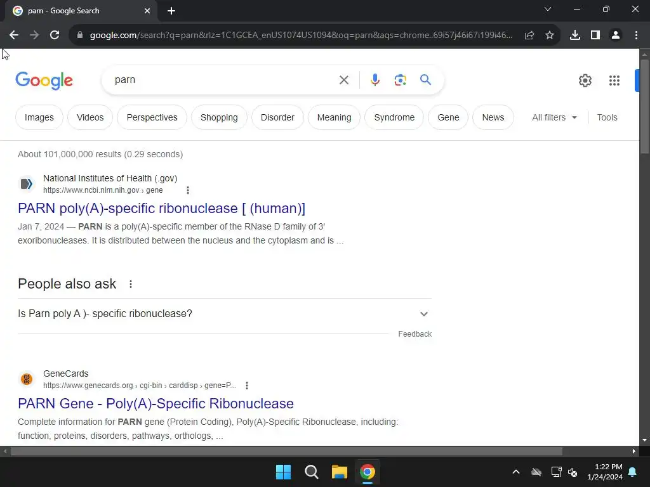Click the vertical scrollbar thumb
Screen dimensions: 650x487
click(644, 107)
